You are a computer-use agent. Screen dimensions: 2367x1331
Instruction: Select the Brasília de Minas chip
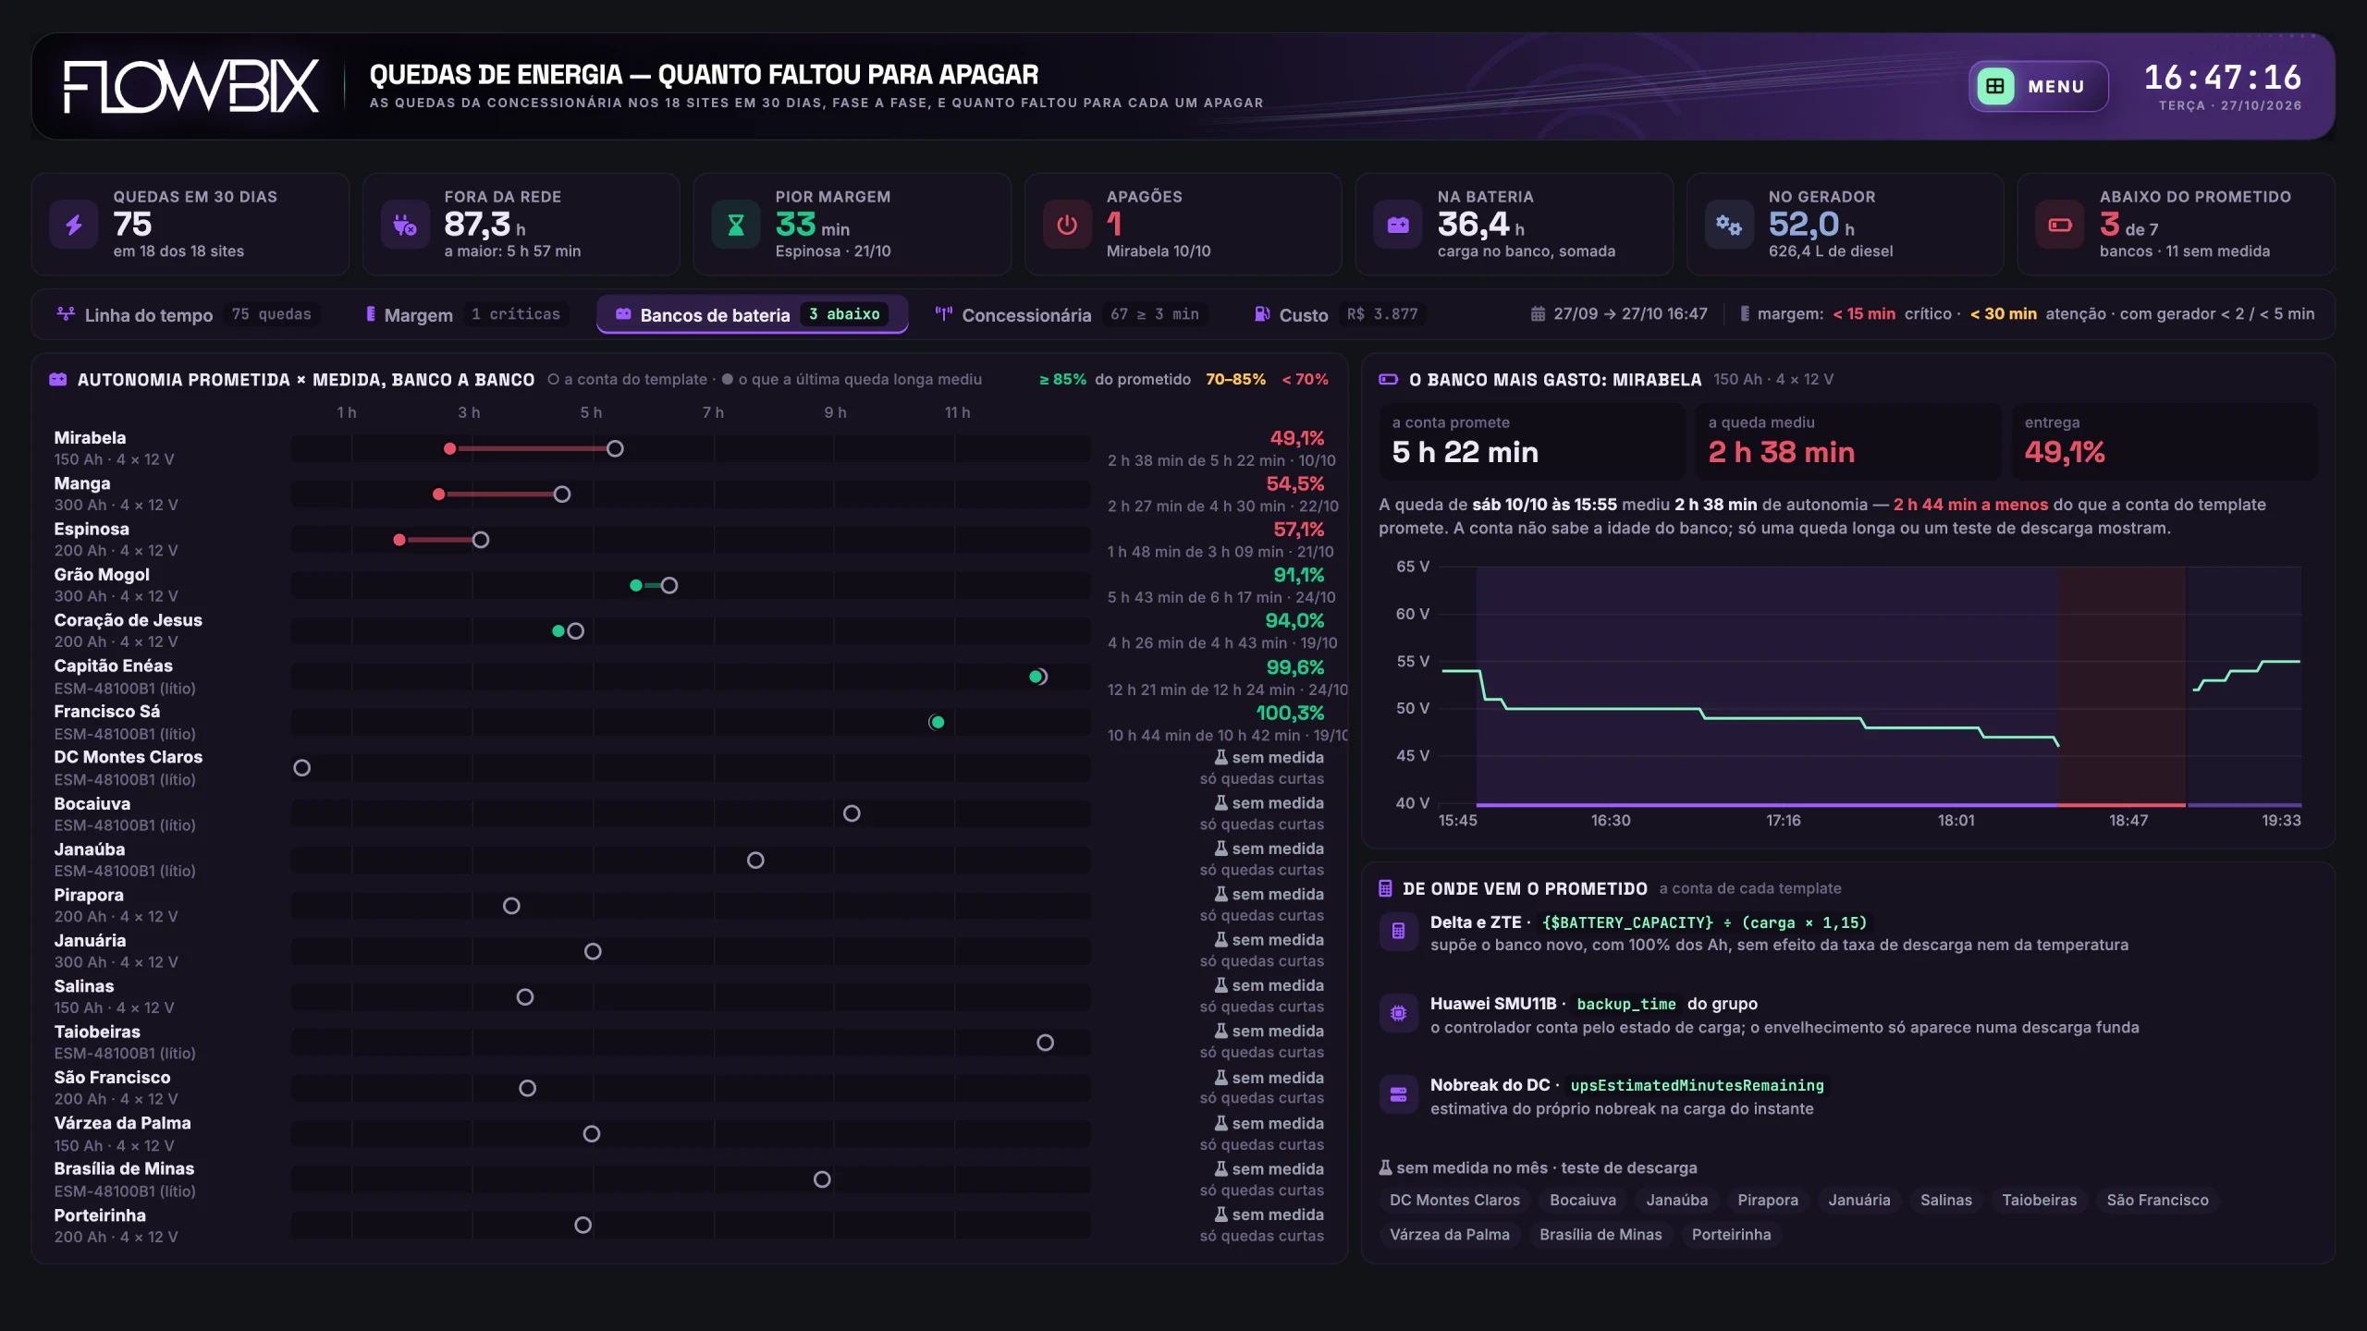1600,1234
